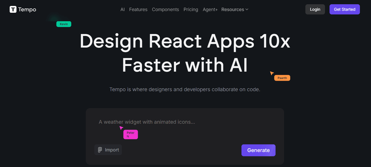The width and height of the screenshot is (371, 167).
Task: Click the Generate button
Action: pos(258,150)
